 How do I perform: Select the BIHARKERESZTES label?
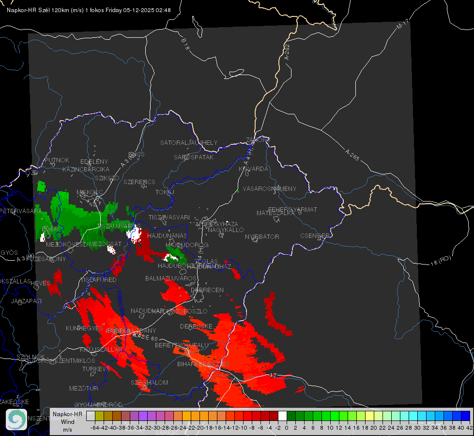pyautogui.click(x=203, y=364)
